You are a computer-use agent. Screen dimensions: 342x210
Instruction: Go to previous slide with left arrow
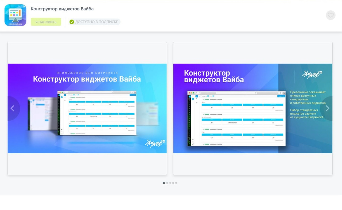tap(12, 108)
